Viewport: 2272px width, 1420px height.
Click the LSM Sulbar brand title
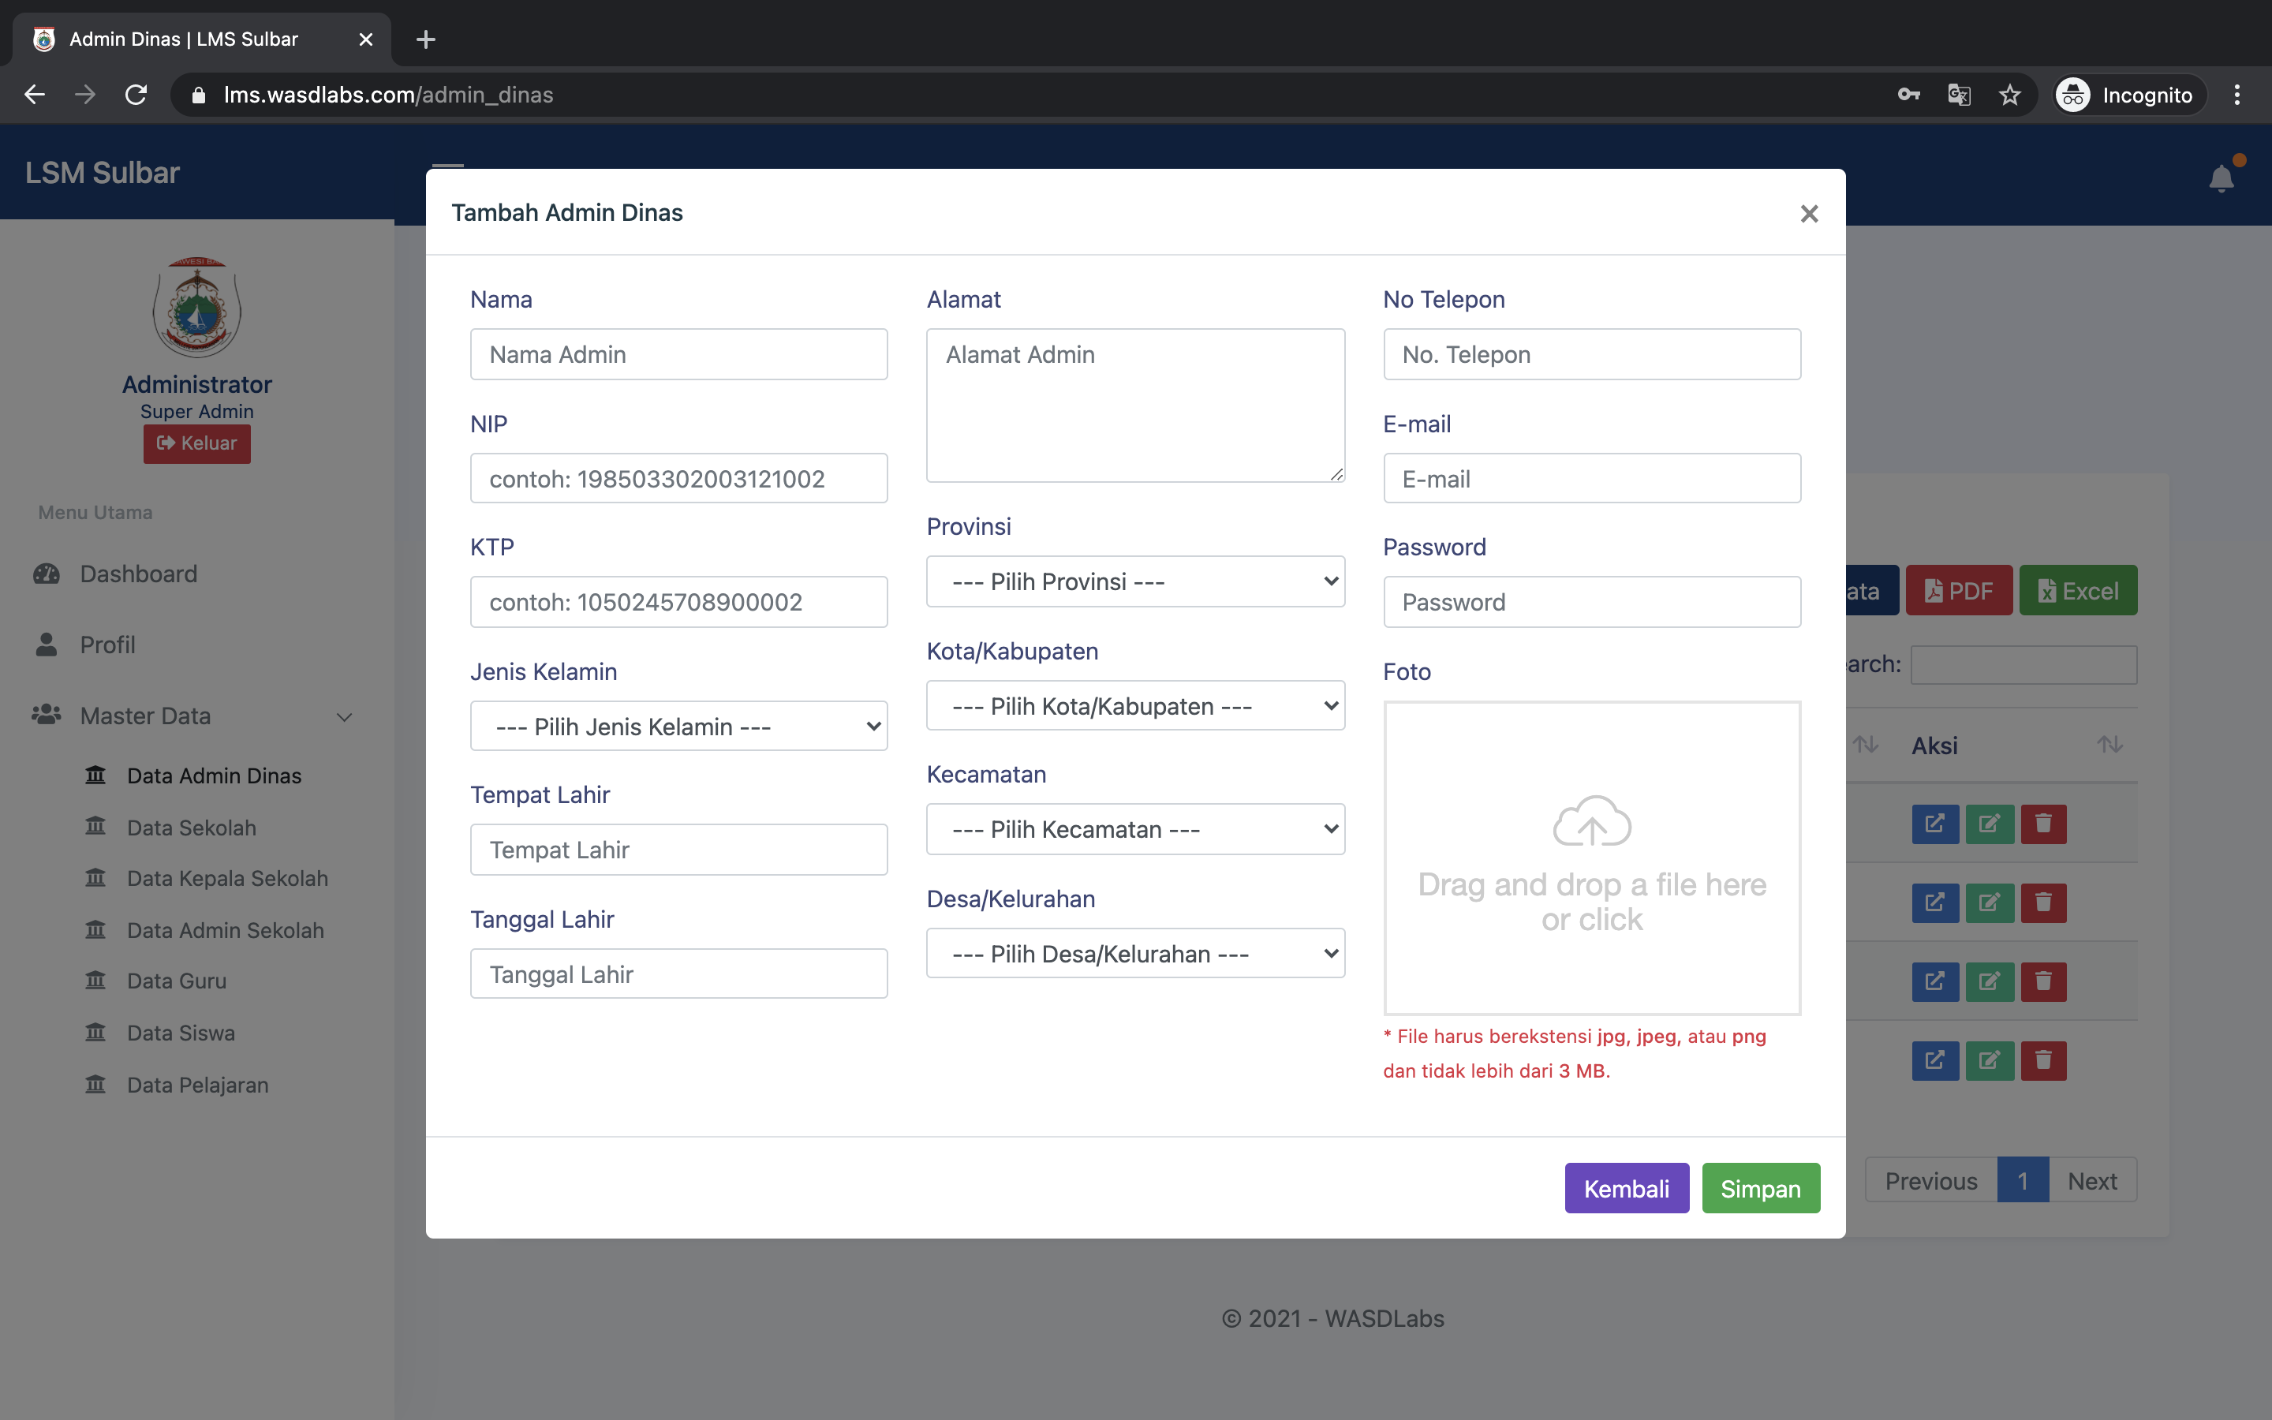pos(103,173)
